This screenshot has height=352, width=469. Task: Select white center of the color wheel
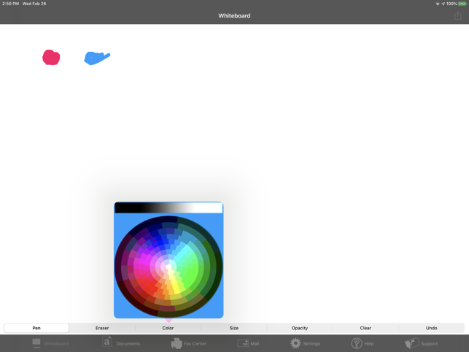tap(168, 267)
